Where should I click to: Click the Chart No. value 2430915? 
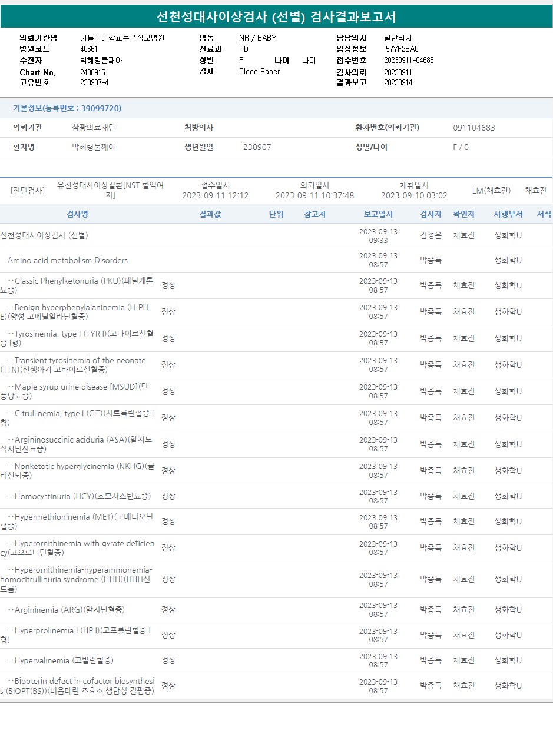coord(92,72)
